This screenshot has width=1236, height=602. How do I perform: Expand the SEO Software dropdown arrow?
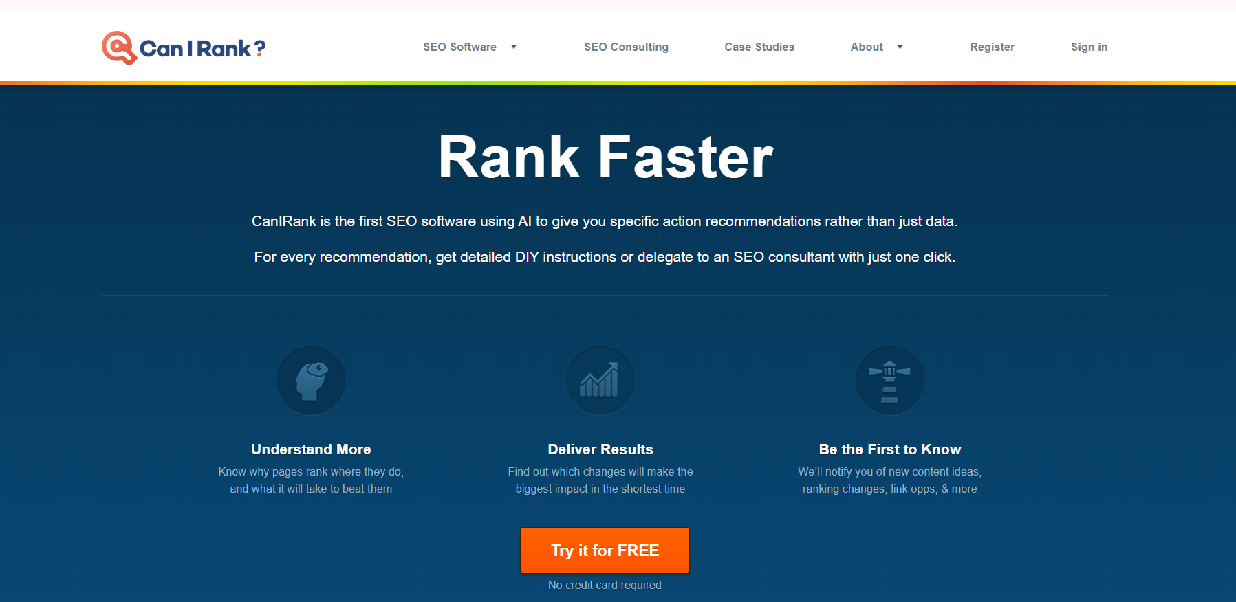click(x=514, y=47)
